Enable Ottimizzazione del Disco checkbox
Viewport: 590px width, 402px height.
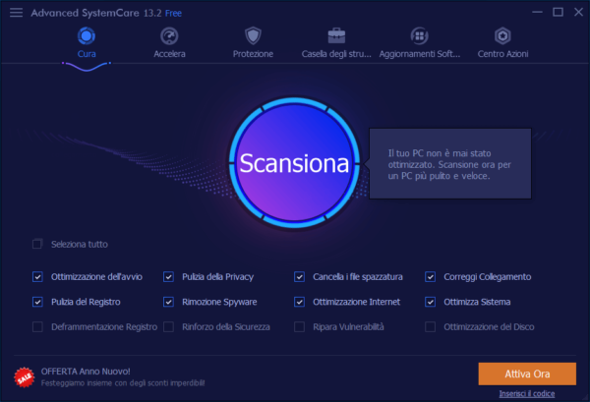tap(431, 326)
